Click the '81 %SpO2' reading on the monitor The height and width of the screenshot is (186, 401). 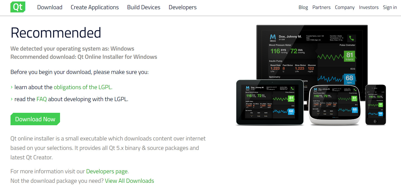[x=349, y=56]
